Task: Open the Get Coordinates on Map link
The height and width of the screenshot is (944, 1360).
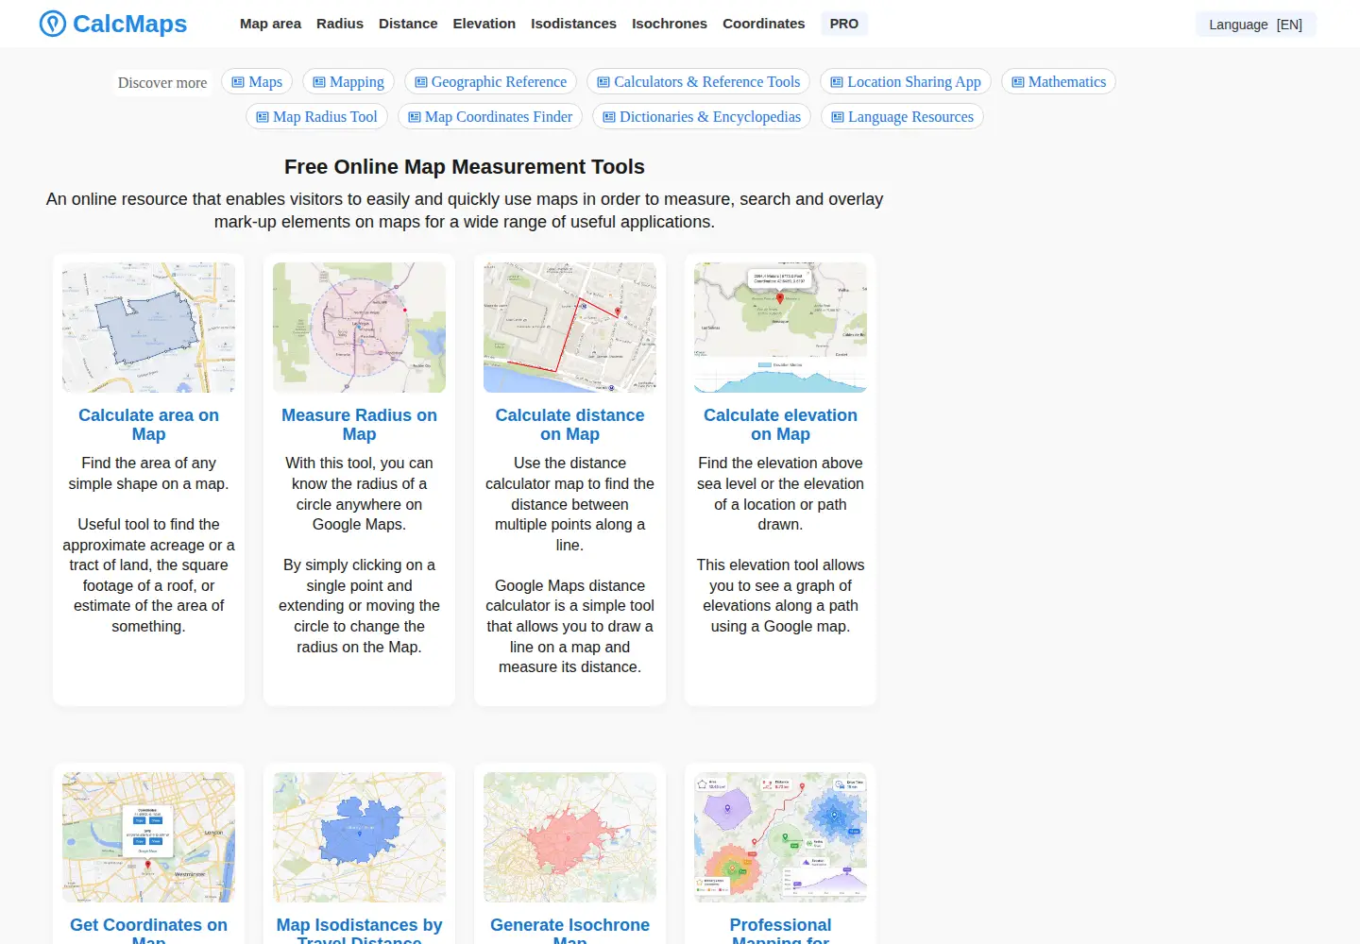Action: [x=148, y=930]
